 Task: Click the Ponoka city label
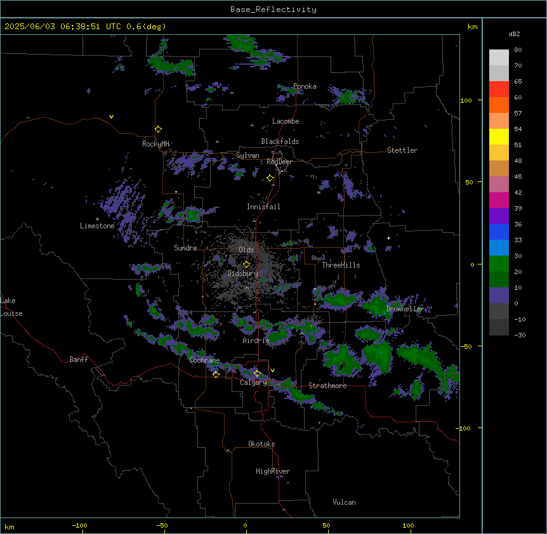click(305, 86)
